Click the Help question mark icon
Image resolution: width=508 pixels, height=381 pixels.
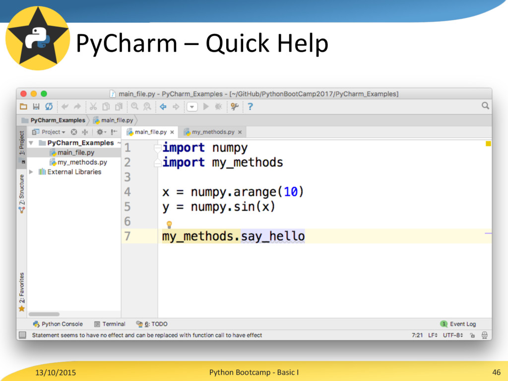(250, 106)
